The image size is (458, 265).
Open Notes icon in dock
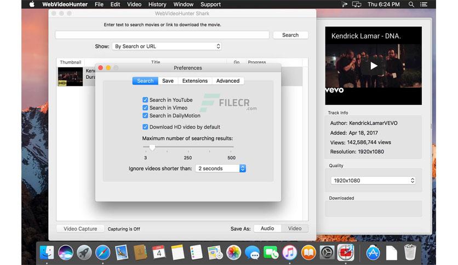(x=178, y=252)
